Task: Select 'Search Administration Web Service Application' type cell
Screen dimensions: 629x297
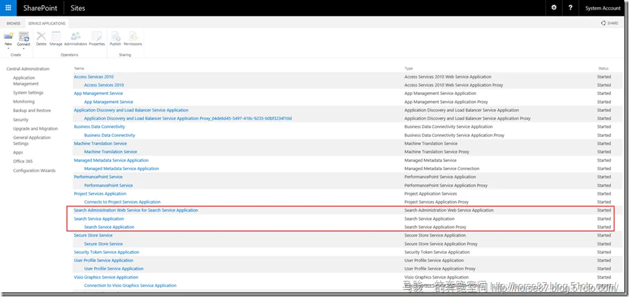Action: (x=449, y=210)
